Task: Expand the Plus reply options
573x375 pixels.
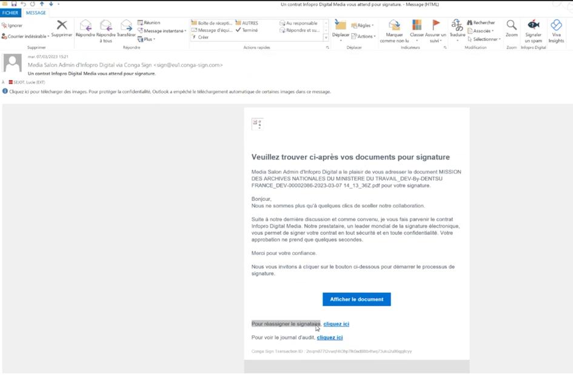Action: click(x=147, y=39)
